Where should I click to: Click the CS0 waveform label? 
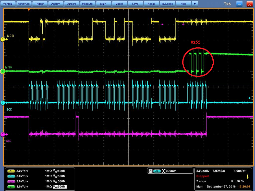9,141
